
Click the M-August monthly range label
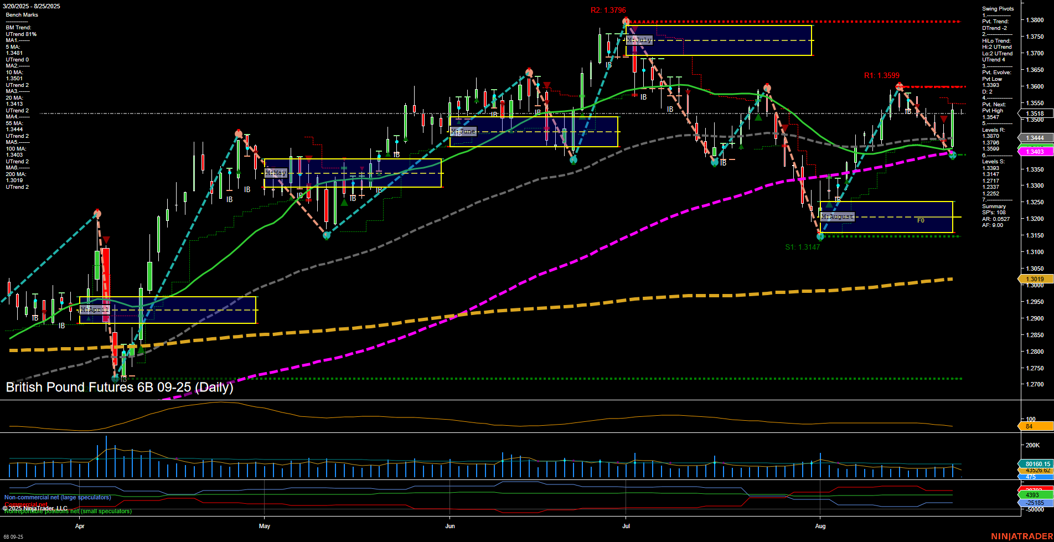coord(837,216)
